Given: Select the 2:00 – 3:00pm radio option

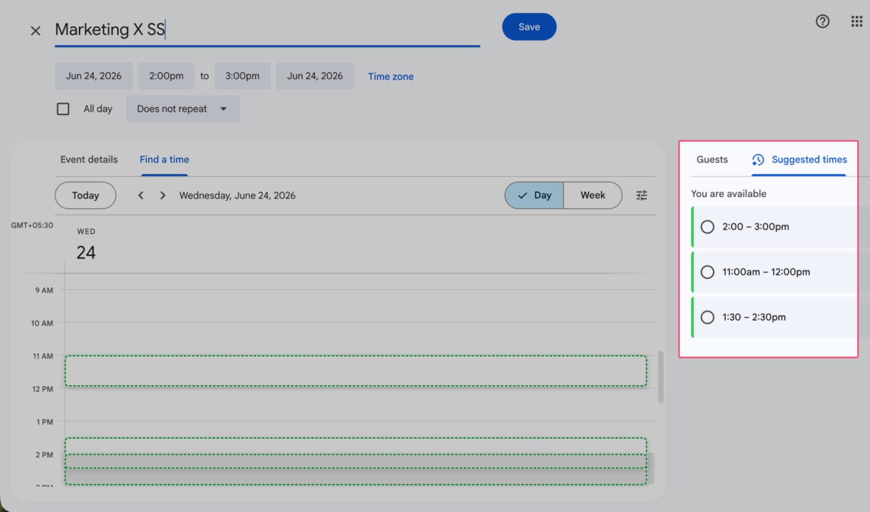Looking at the screenshot, I should (707, 227).
